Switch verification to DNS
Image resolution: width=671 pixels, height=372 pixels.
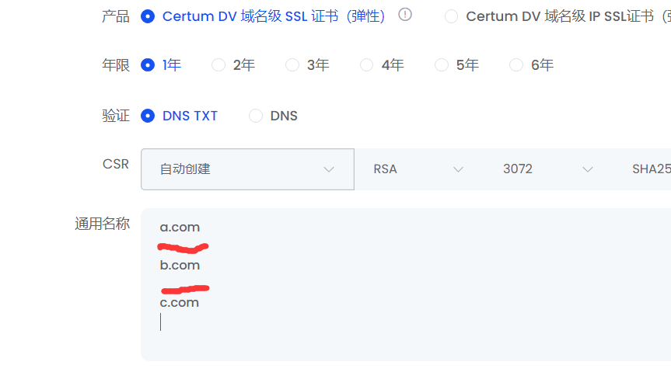point(256,116)
